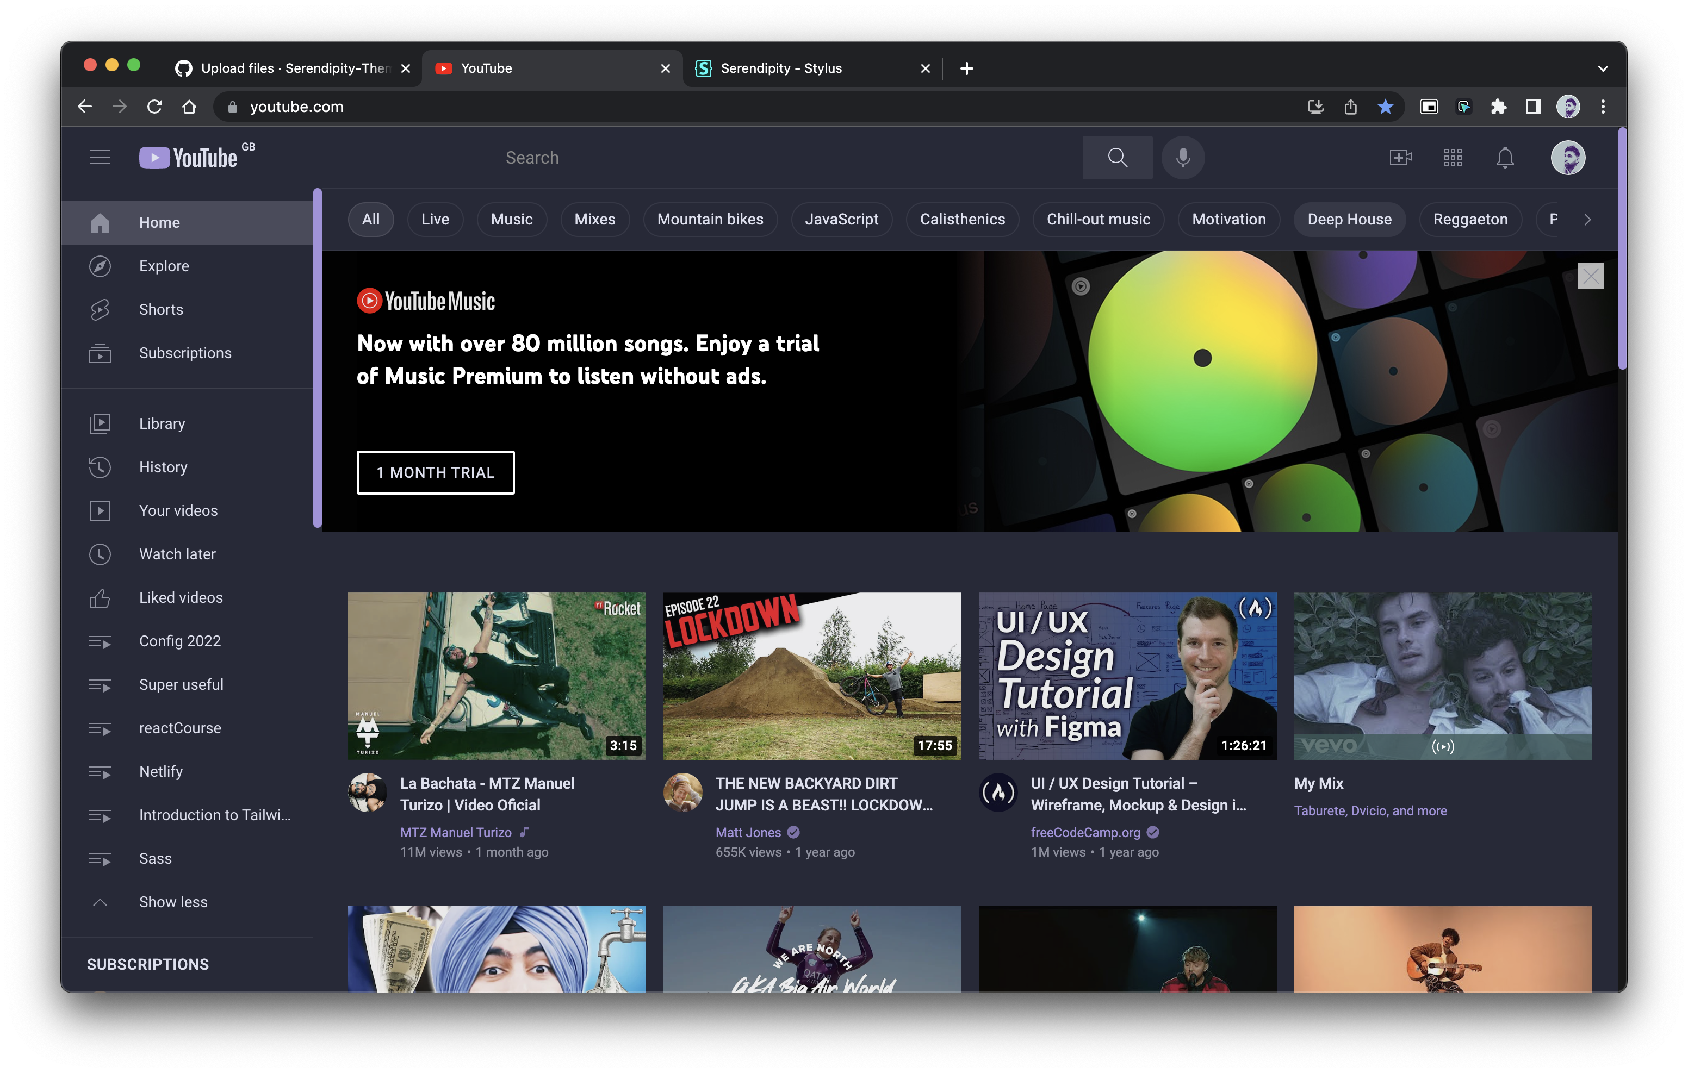
Task: Click the Create video camera icon
Action: pos(1400,158)
